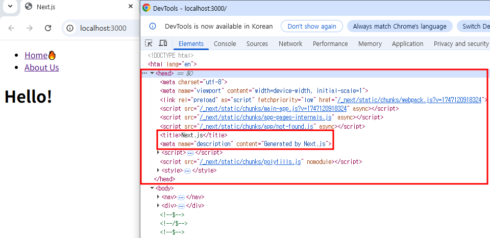Image resolution: width=490 pixels, height=238 pixels.
Task: Collapse the body element node
Action: [x=152, y=188]
